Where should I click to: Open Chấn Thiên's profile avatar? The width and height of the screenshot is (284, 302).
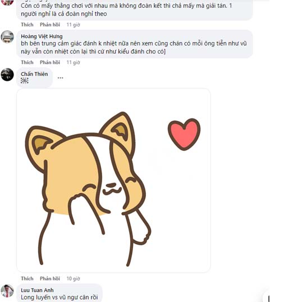(x=7, y=74)
